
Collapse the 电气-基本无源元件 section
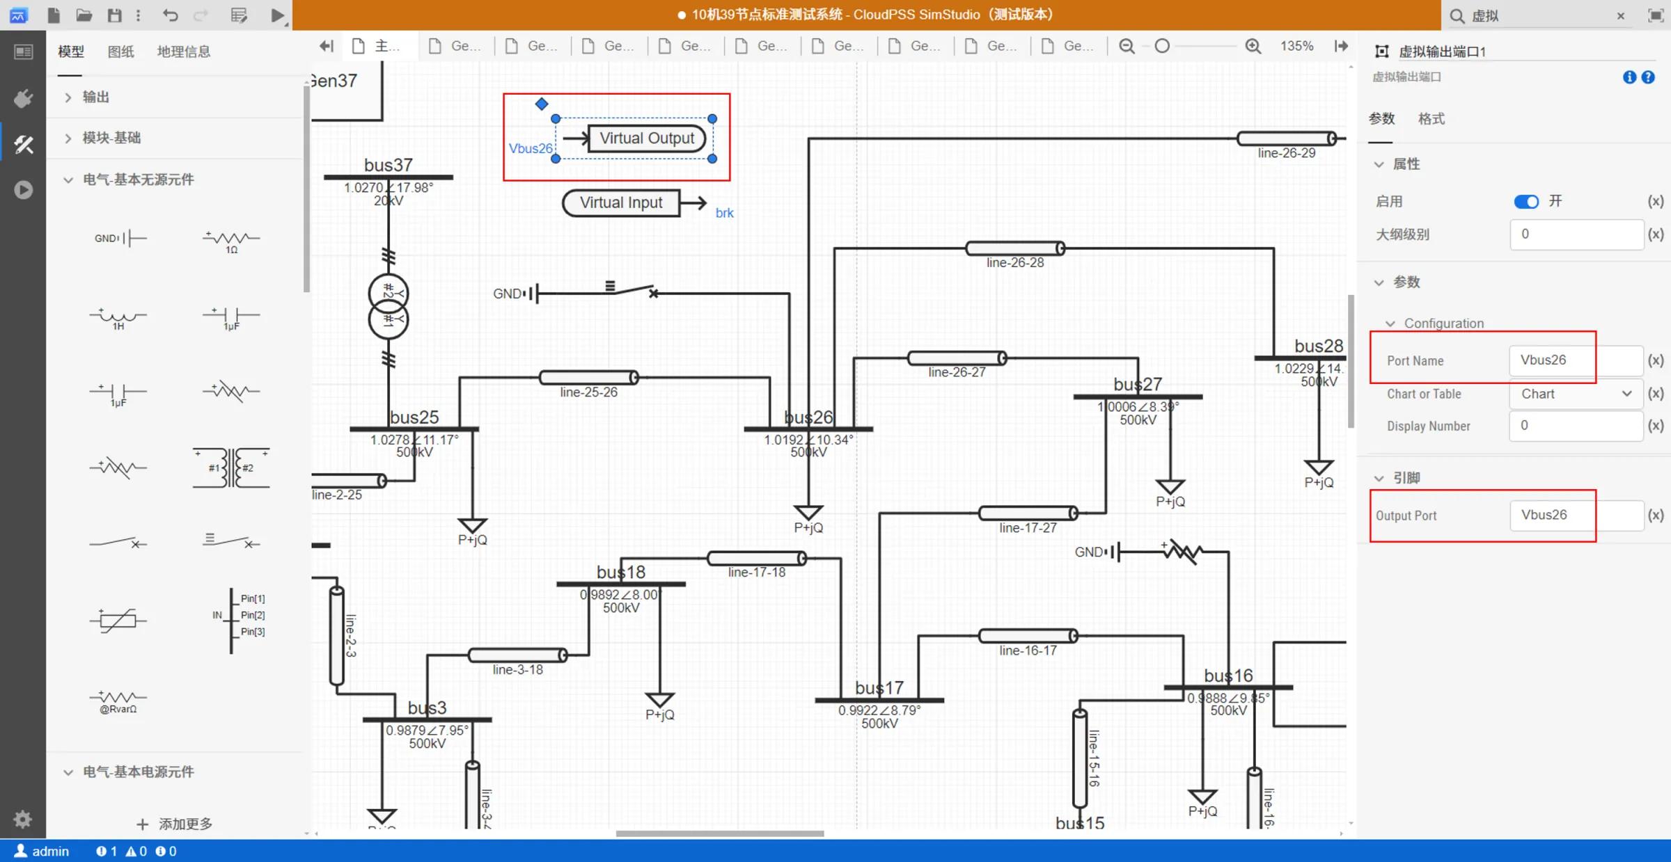(68, 180)
